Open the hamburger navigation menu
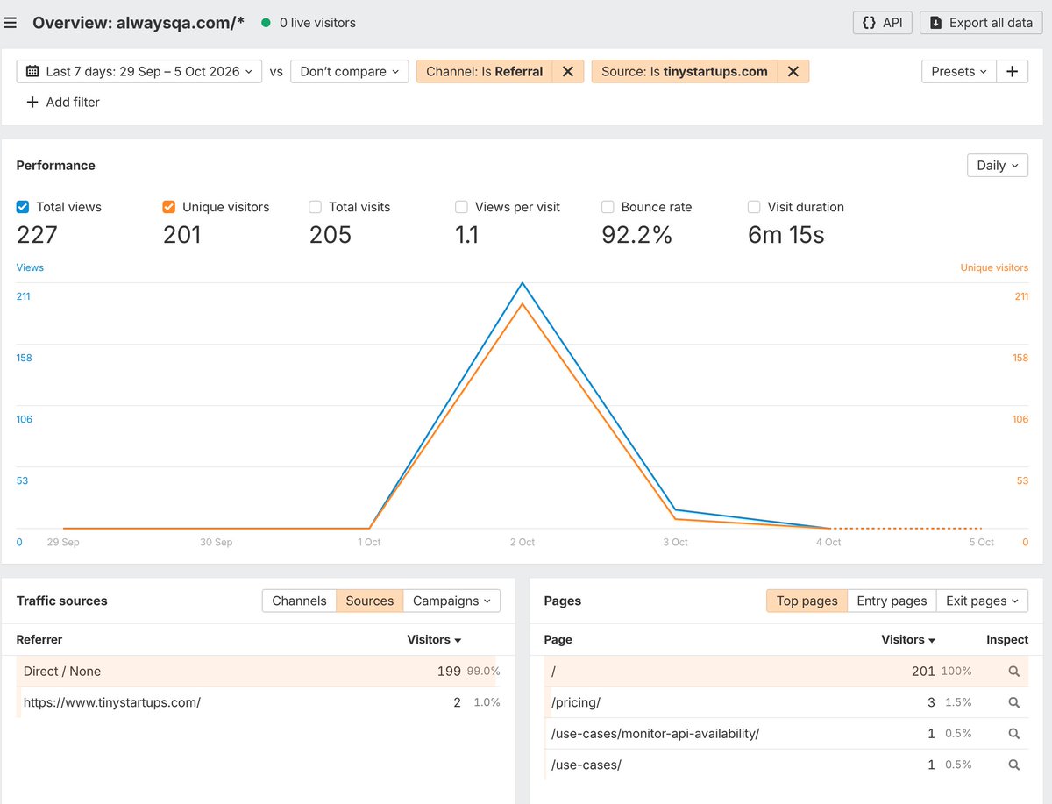 [11, 23]
